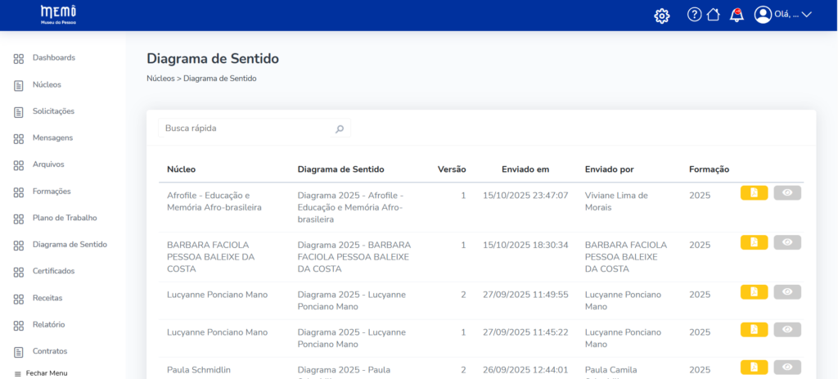Focus the Busca rápida search field
Viewport: 838px width, 379px height.
coord(246,129)
